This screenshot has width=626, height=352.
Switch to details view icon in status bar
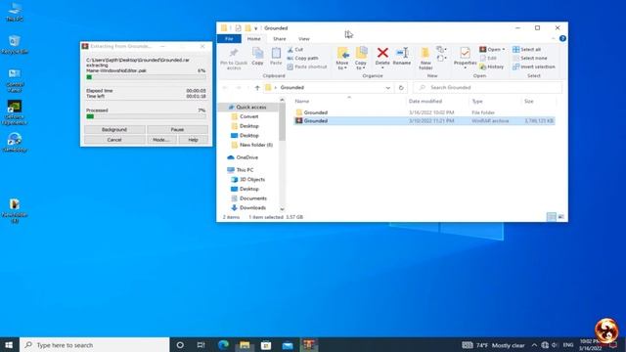pos(551,217)
